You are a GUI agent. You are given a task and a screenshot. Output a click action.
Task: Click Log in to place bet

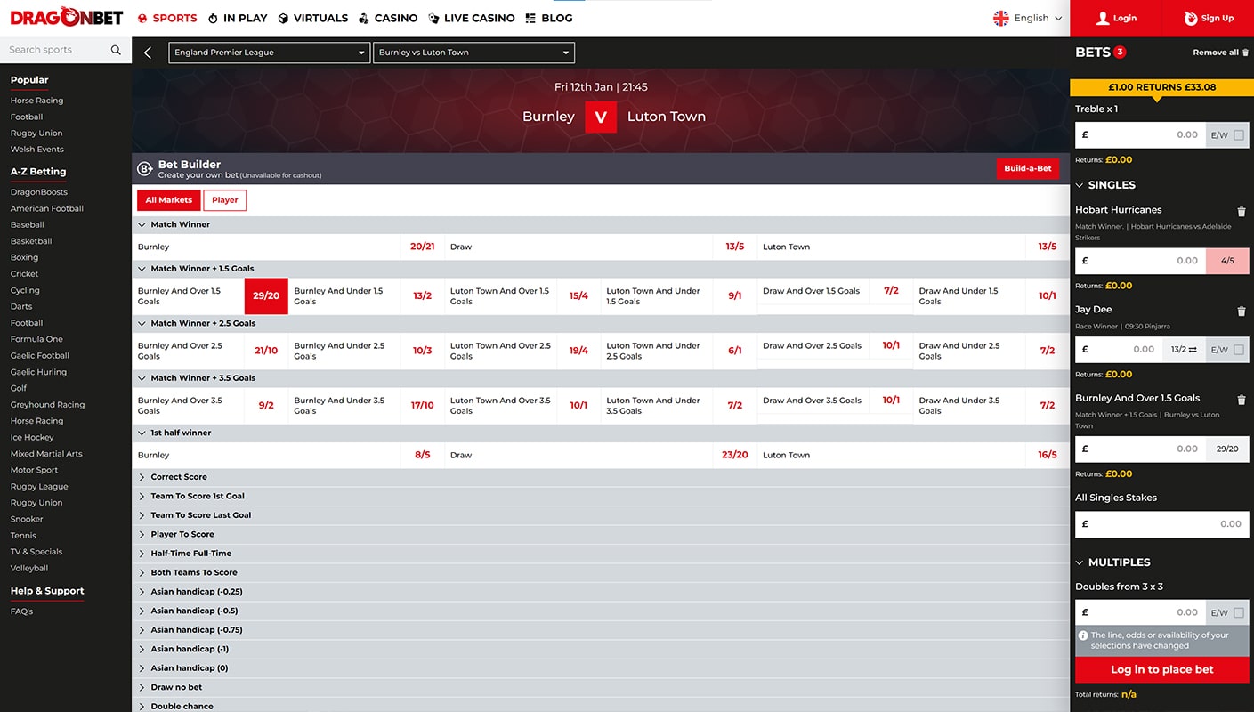1161,669
